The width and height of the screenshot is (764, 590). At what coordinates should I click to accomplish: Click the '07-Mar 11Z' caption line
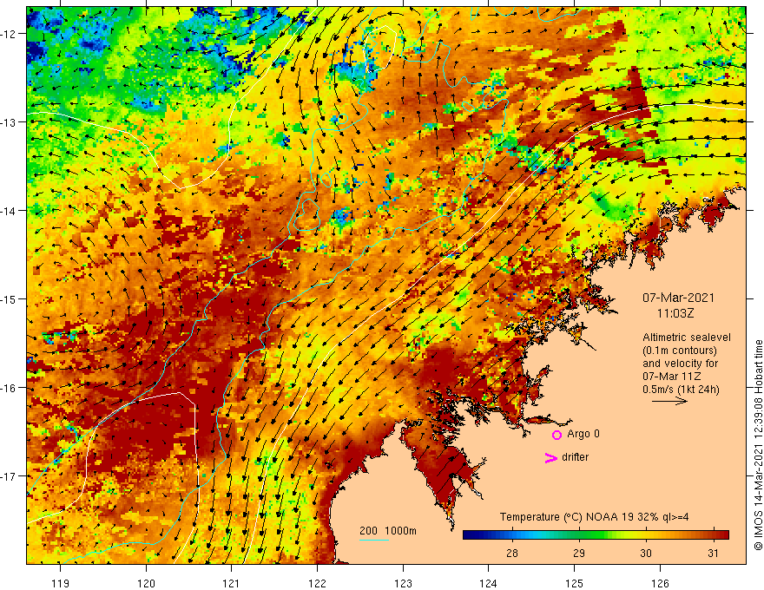(672, 377)
